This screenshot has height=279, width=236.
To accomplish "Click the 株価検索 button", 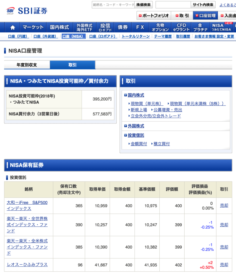I will click(x=143, y=5).
